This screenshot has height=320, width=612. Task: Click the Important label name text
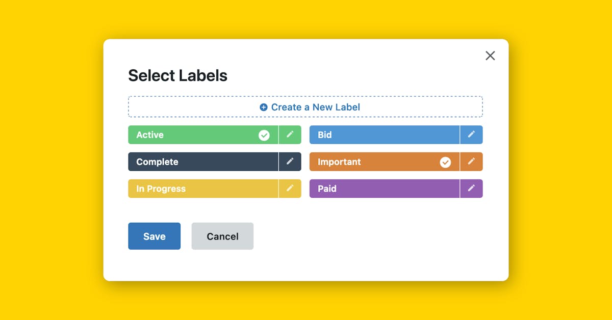(339, 162)
